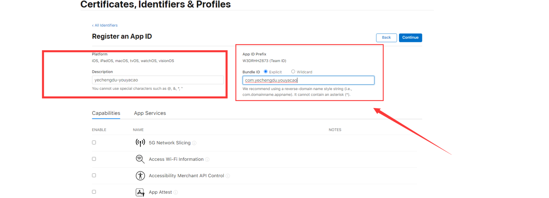Image resolution: width=549 pixels, height=198 pixels.
Task: Tick the Accessibility Merchant API Control checkbox
Action: pos(94,175)
